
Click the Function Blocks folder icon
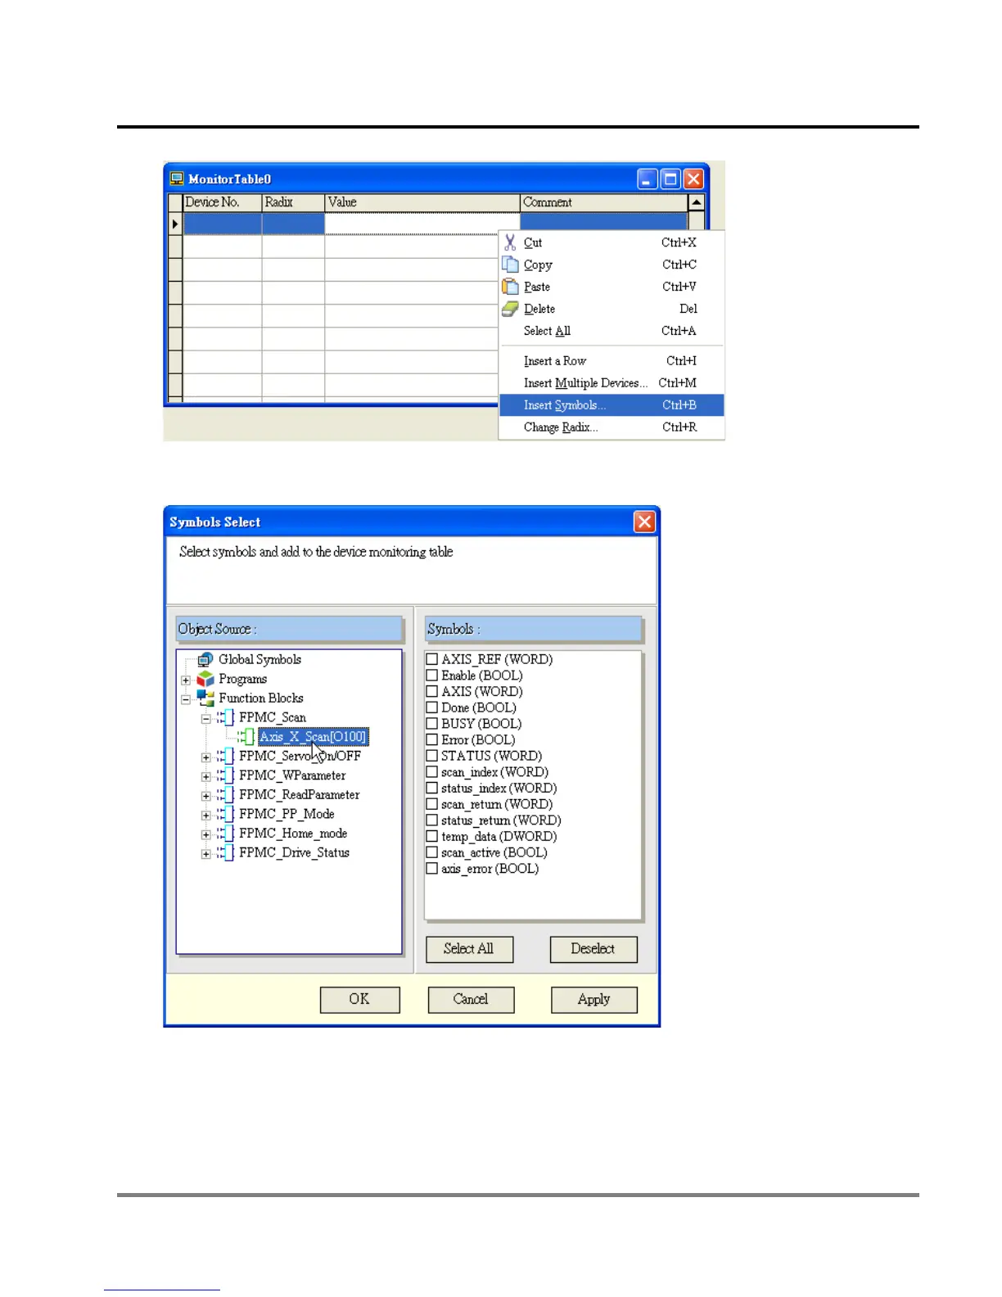[x=205, y=698]
